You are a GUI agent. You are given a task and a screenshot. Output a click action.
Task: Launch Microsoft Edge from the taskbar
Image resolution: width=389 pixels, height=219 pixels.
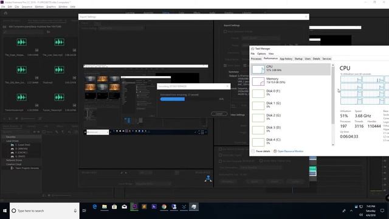click(x=95, y=207)
